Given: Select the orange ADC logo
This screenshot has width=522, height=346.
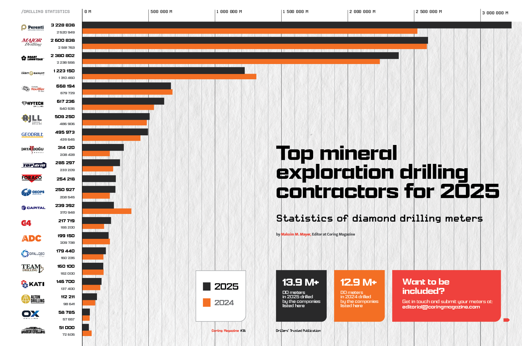Looking at the screenshot, I should (x=32, y=238).
